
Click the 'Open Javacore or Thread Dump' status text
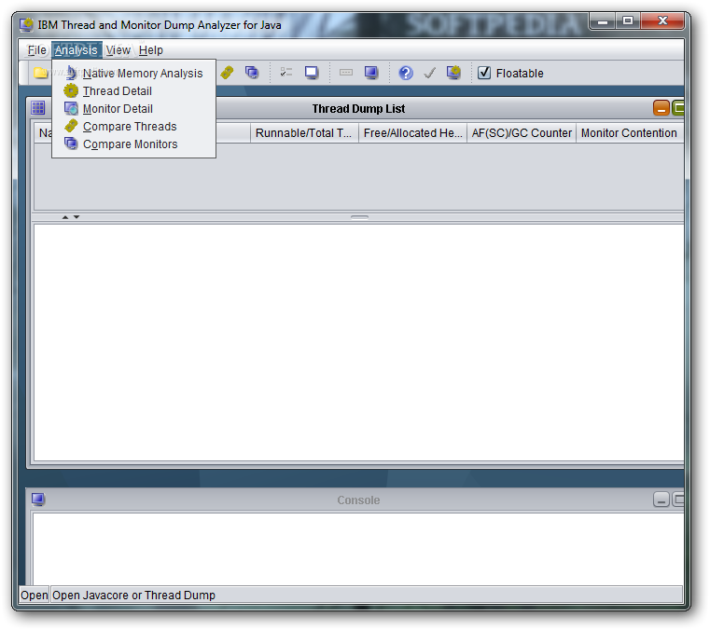[x=133, y=596]
